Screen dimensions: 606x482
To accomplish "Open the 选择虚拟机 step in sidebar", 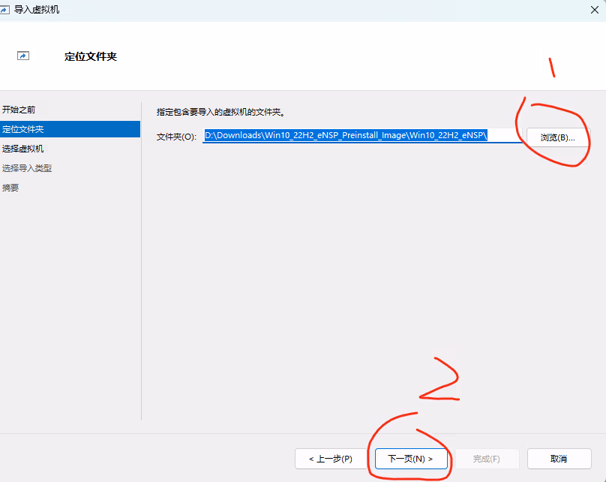I will (23, 149).
